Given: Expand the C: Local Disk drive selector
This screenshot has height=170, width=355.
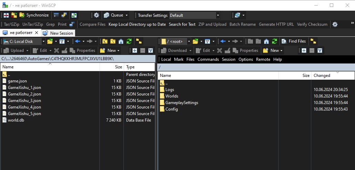Looking at the screenshot, I should (43, 41).
